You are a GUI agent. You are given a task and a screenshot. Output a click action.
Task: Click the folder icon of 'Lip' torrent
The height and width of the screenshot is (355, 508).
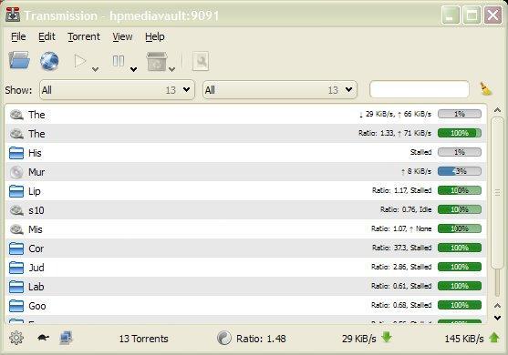pyautogui.click(x=16, y=191)
